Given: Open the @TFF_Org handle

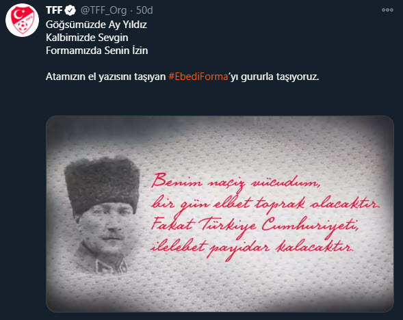Looking at the screenshot, I should point(103,10).
